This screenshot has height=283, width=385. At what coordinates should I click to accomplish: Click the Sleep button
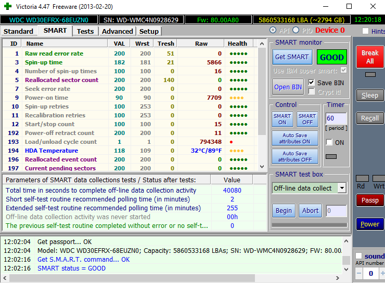tap(370, 96)
